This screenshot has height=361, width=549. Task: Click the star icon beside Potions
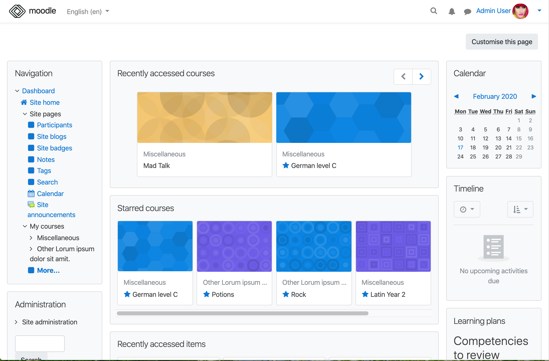(x=207, y=294)
